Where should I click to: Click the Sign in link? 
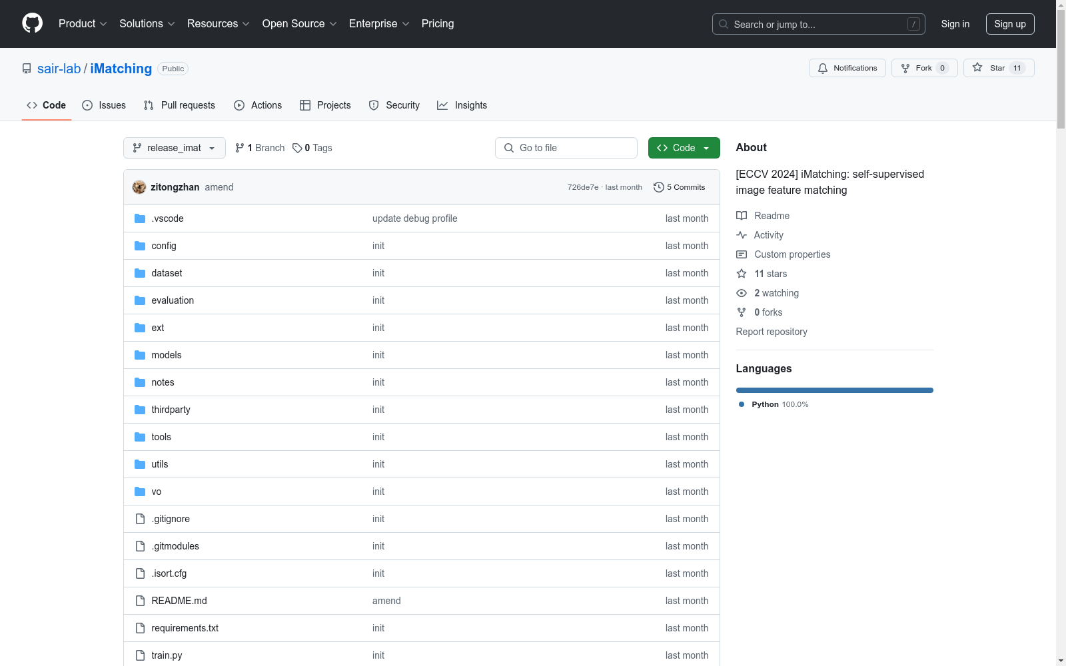[955, 24]
